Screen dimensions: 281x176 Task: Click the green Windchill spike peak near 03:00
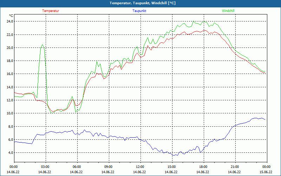click(43, 45)
